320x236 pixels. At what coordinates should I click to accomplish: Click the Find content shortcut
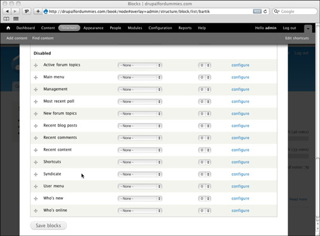43,38
